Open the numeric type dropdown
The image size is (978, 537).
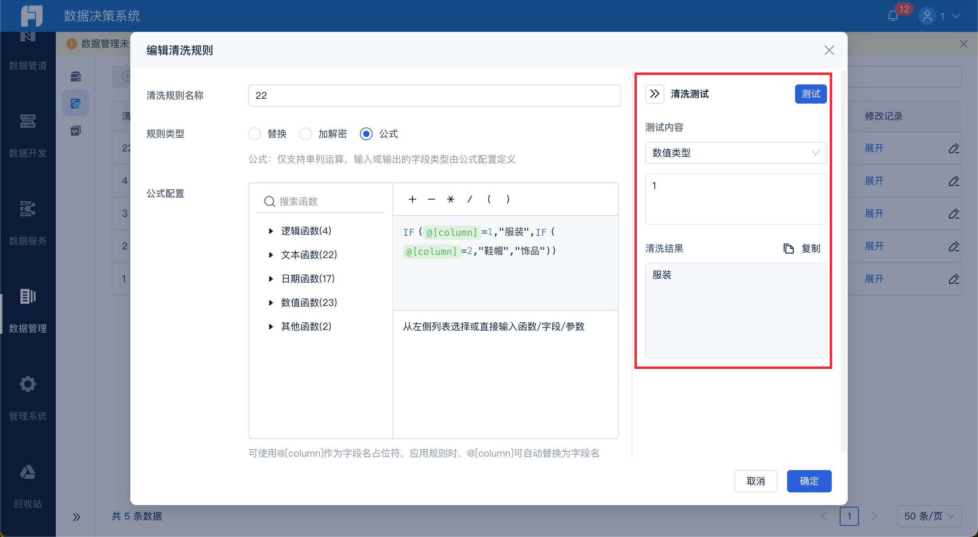click(735, 153)
